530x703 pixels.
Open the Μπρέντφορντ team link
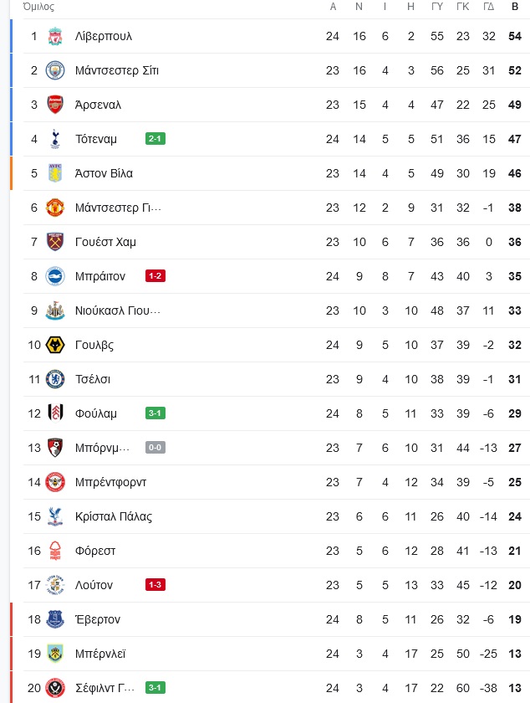point(110,482)
